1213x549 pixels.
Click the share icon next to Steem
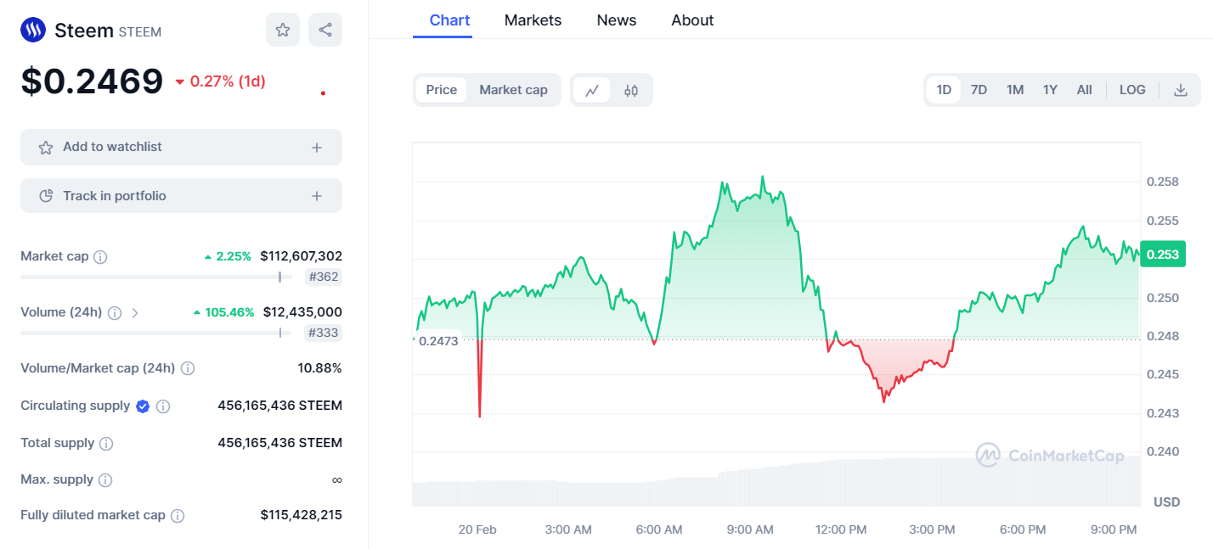tap(325, 30)
